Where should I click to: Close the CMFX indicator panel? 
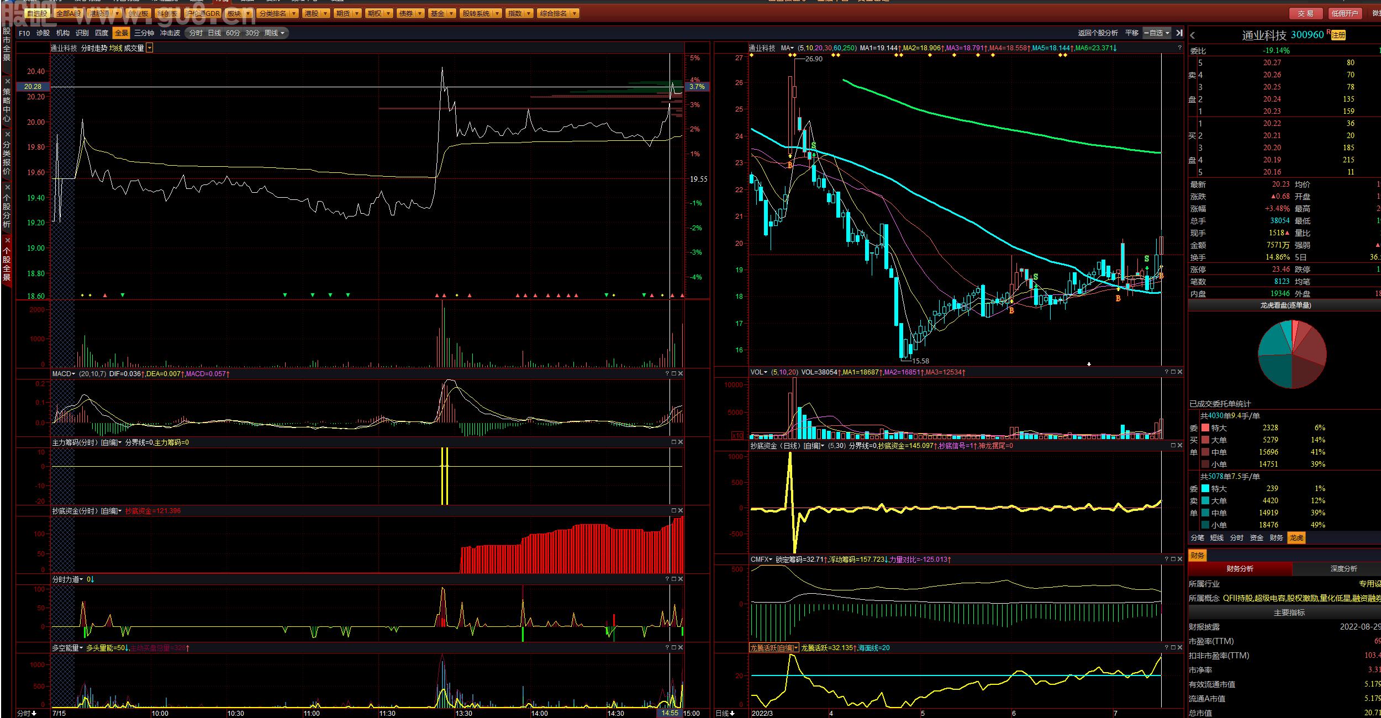[x=1180, y=559]
